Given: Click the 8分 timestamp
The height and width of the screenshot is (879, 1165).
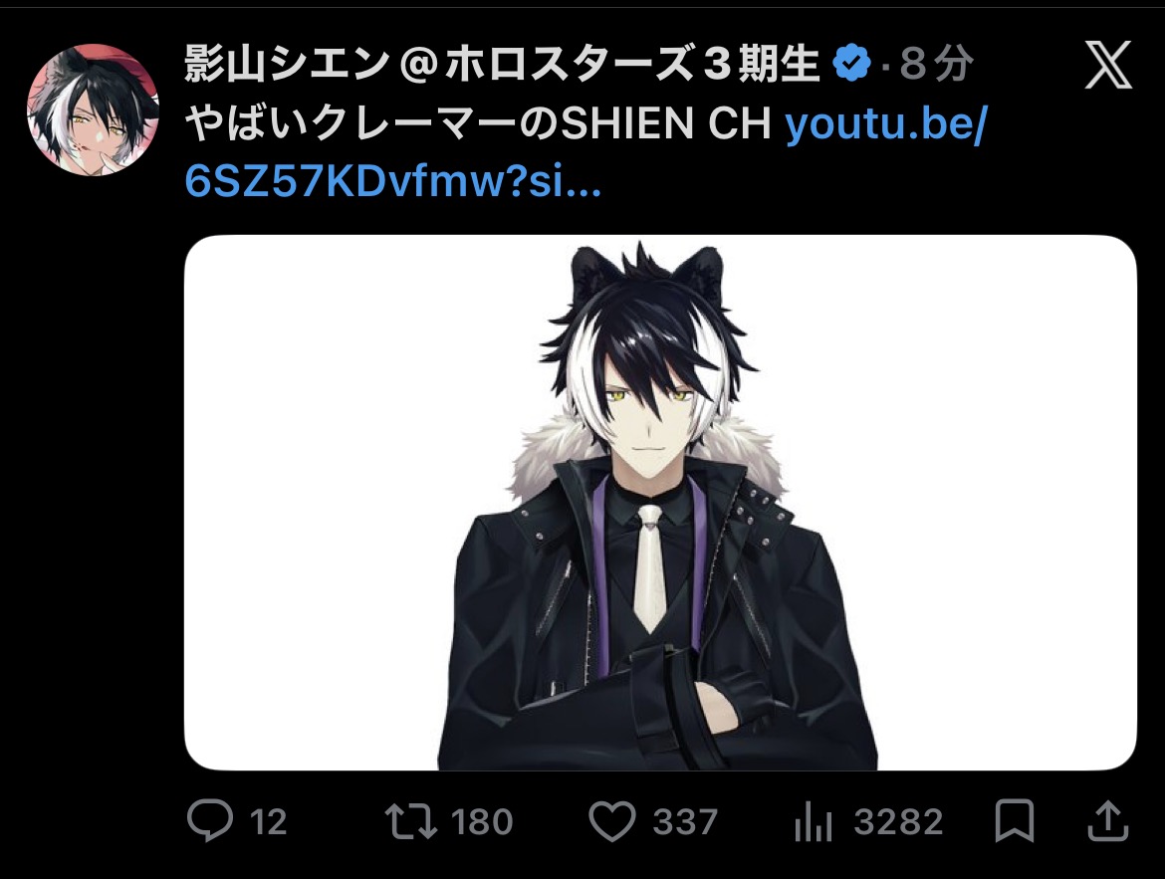Looking at the screenshot, I should click(936, 63).
